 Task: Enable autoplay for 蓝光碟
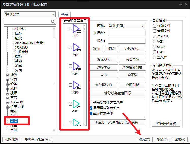point(155,57)
